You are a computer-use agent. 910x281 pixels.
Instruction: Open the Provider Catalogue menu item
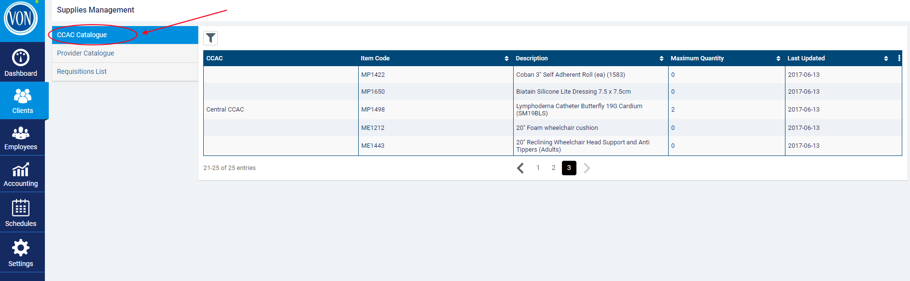click(x=125, y=53)
